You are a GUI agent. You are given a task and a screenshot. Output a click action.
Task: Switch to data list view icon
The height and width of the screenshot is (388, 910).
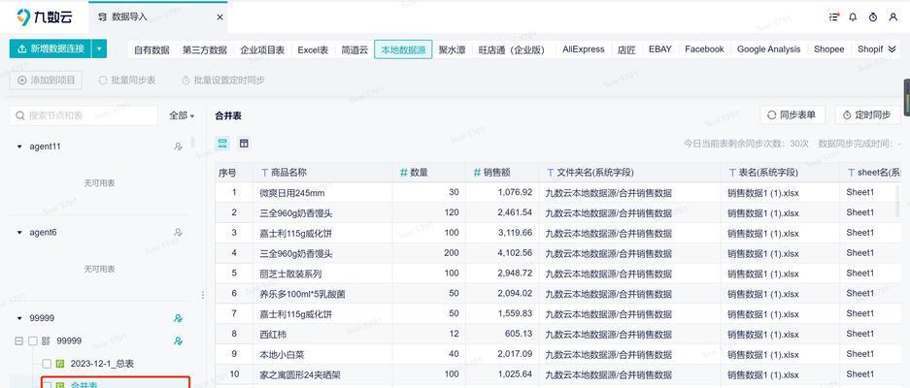(x=222, y=144)
